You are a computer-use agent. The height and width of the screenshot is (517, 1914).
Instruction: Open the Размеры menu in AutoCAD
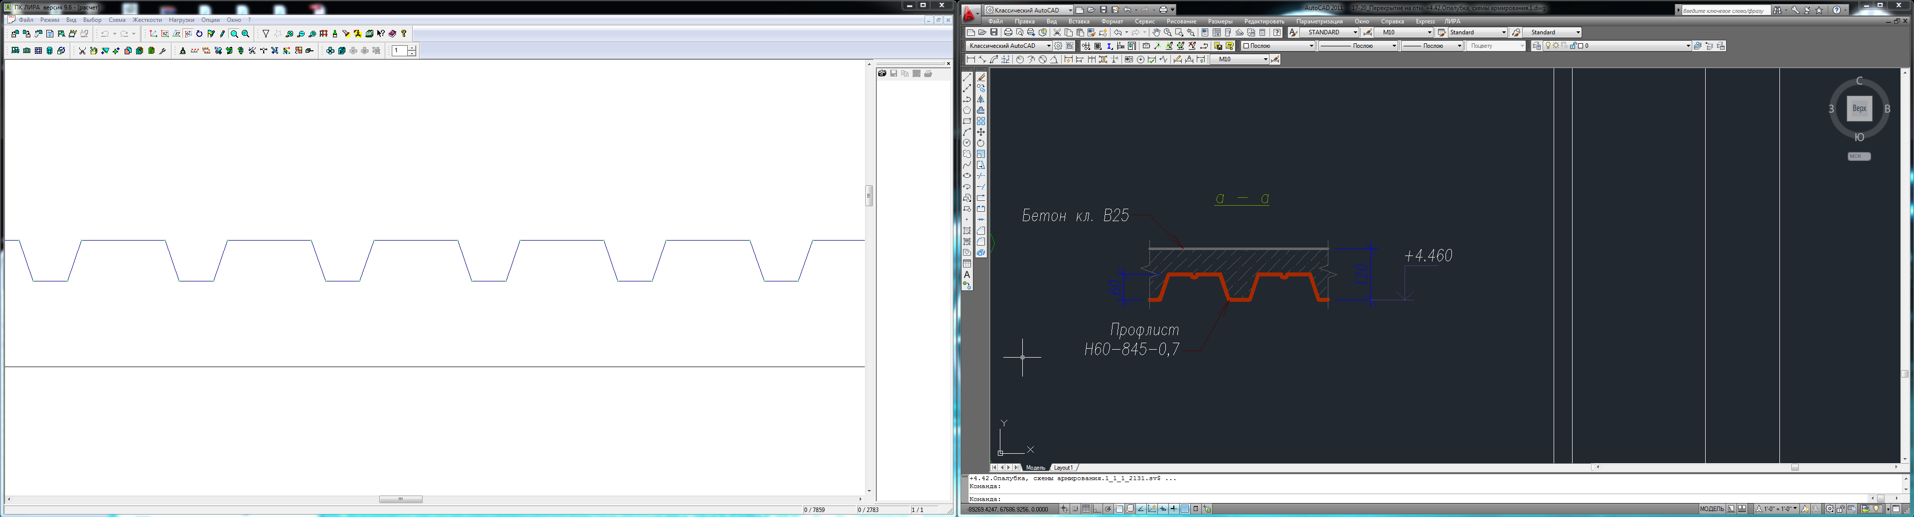pyautogui.click(x=1220, y=21)
